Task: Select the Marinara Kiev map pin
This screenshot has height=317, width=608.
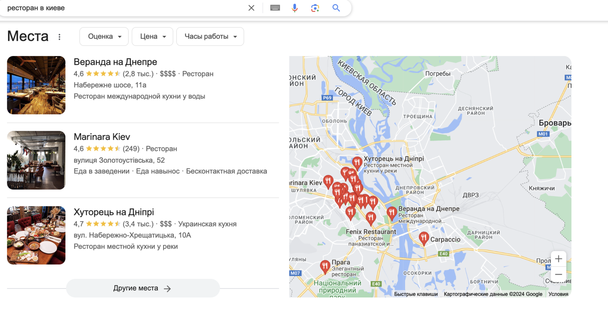Action: coord(328,182)
